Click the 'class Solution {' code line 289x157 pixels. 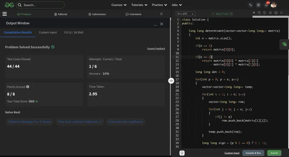[195, 20]
